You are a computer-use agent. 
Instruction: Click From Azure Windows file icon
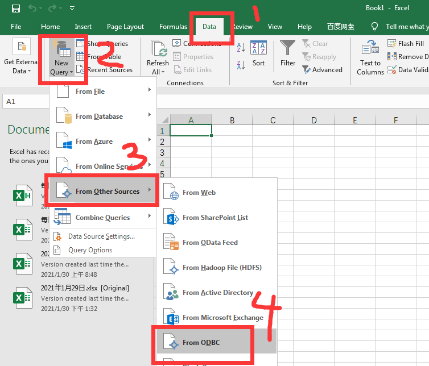coord(64,140)
